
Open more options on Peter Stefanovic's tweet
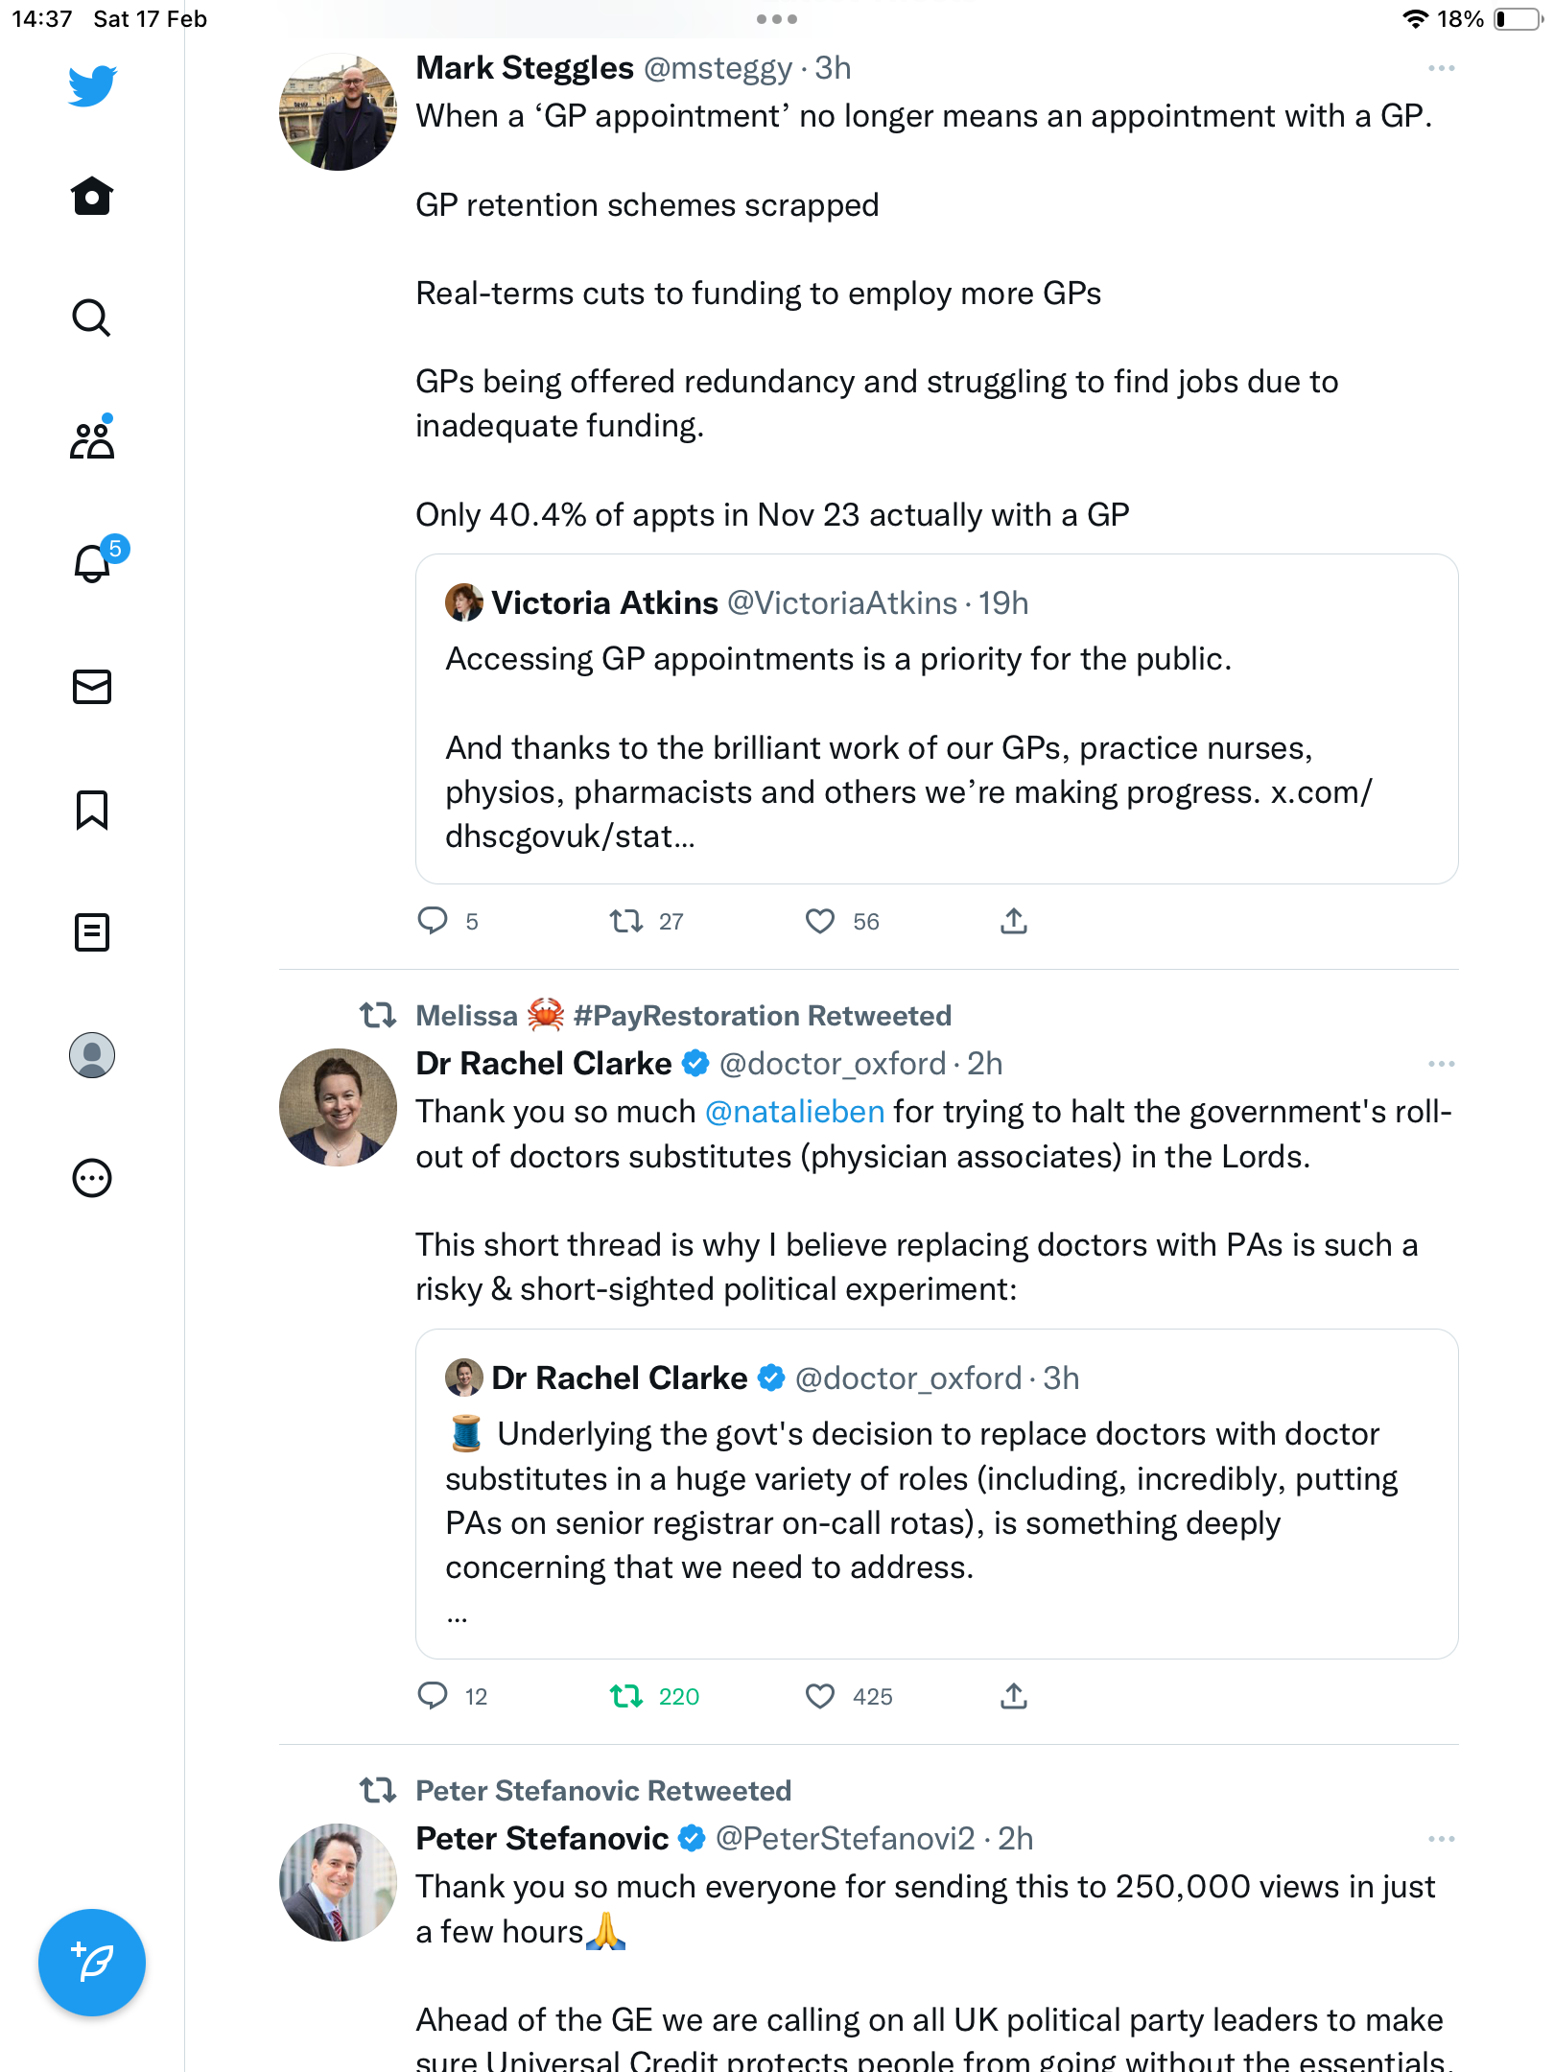coord(1441,1840)
